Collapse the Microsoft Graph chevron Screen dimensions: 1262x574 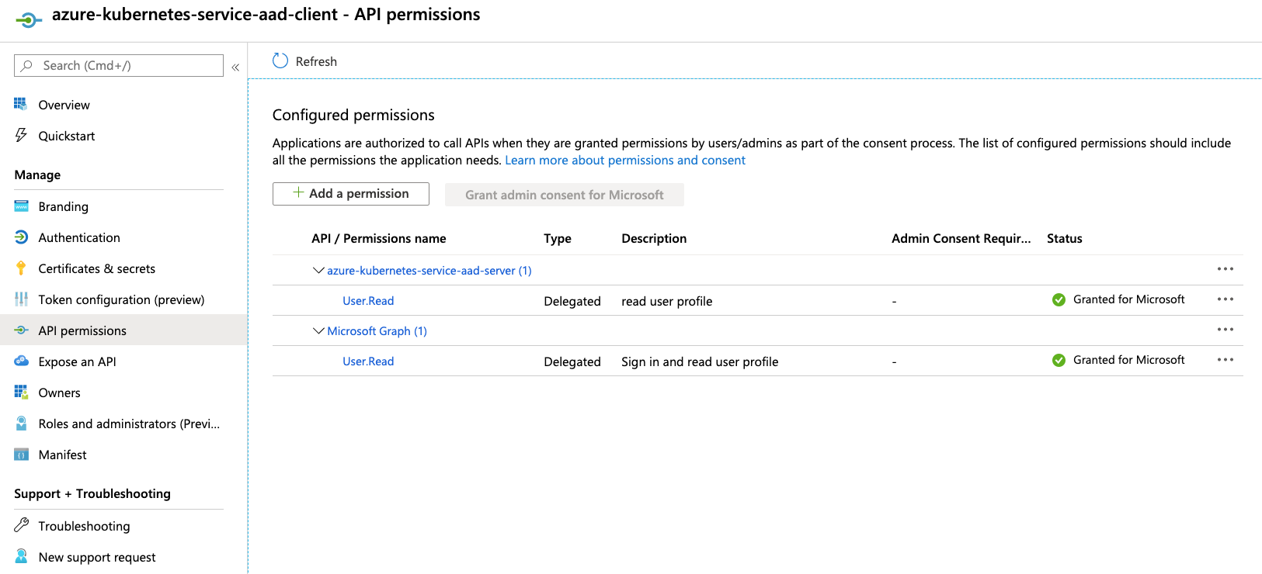[x=318, y=330]
